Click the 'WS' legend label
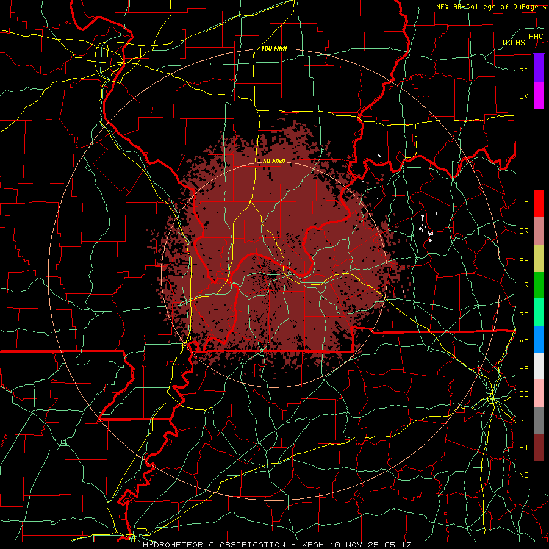 pyautogui.click(x=524, y=340)
